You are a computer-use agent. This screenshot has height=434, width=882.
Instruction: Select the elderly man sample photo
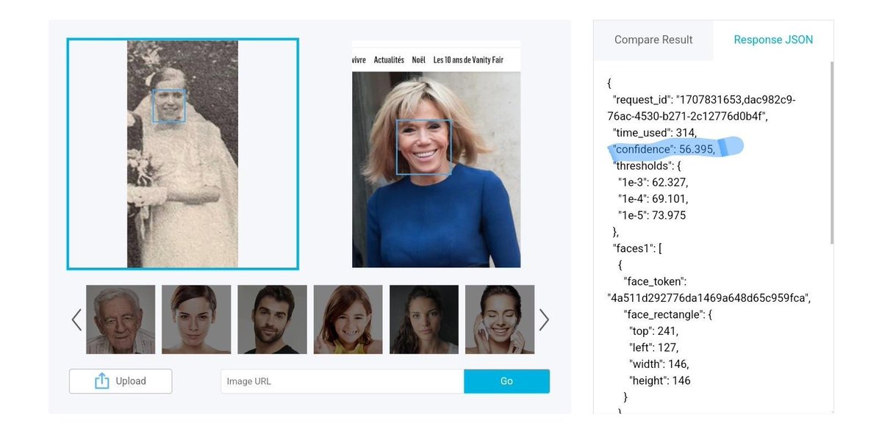pyautogui.click(x=121, y=319)
